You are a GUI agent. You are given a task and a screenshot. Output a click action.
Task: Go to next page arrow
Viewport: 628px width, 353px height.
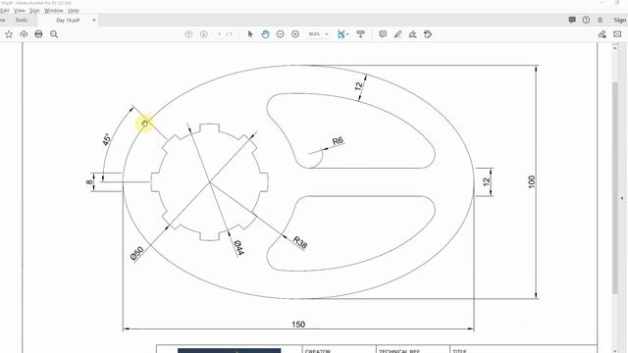click(203, 34)
